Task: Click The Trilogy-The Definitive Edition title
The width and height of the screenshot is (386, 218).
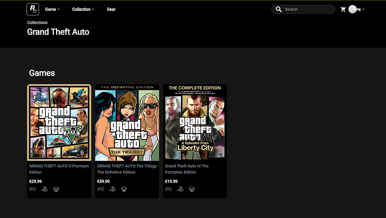Action: click(127, 169)
